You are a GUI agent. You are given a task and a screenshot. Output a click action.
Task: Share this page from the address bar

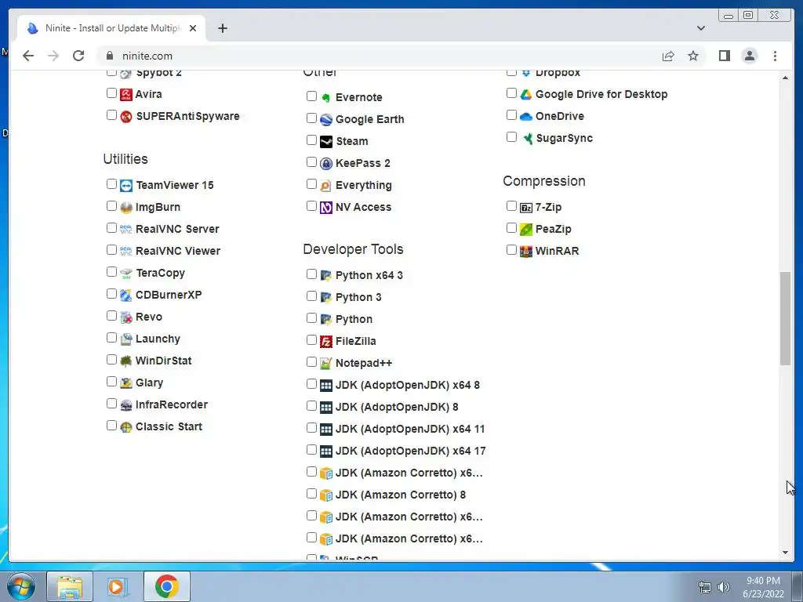(x=668, y=56)
